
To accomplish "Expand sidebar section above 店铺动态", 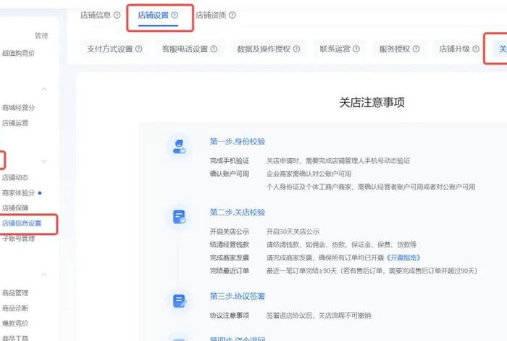I will pos(44,161).
